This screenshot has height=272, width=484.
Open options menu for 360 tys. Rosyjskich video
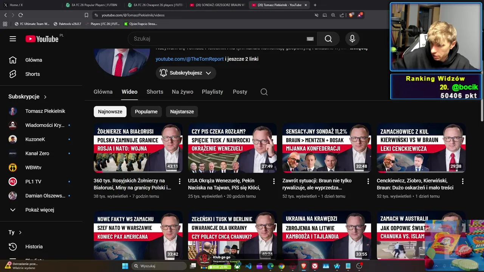tap(180, 181)
